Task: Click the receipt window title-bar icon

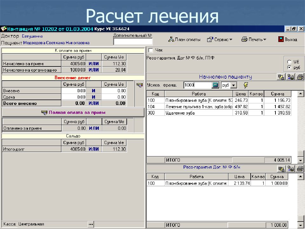Action: coord(3,29)
